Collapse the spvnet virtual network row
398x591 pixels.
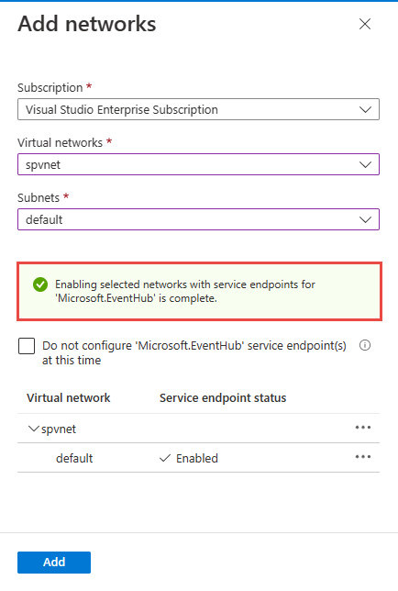pos(34,429)
